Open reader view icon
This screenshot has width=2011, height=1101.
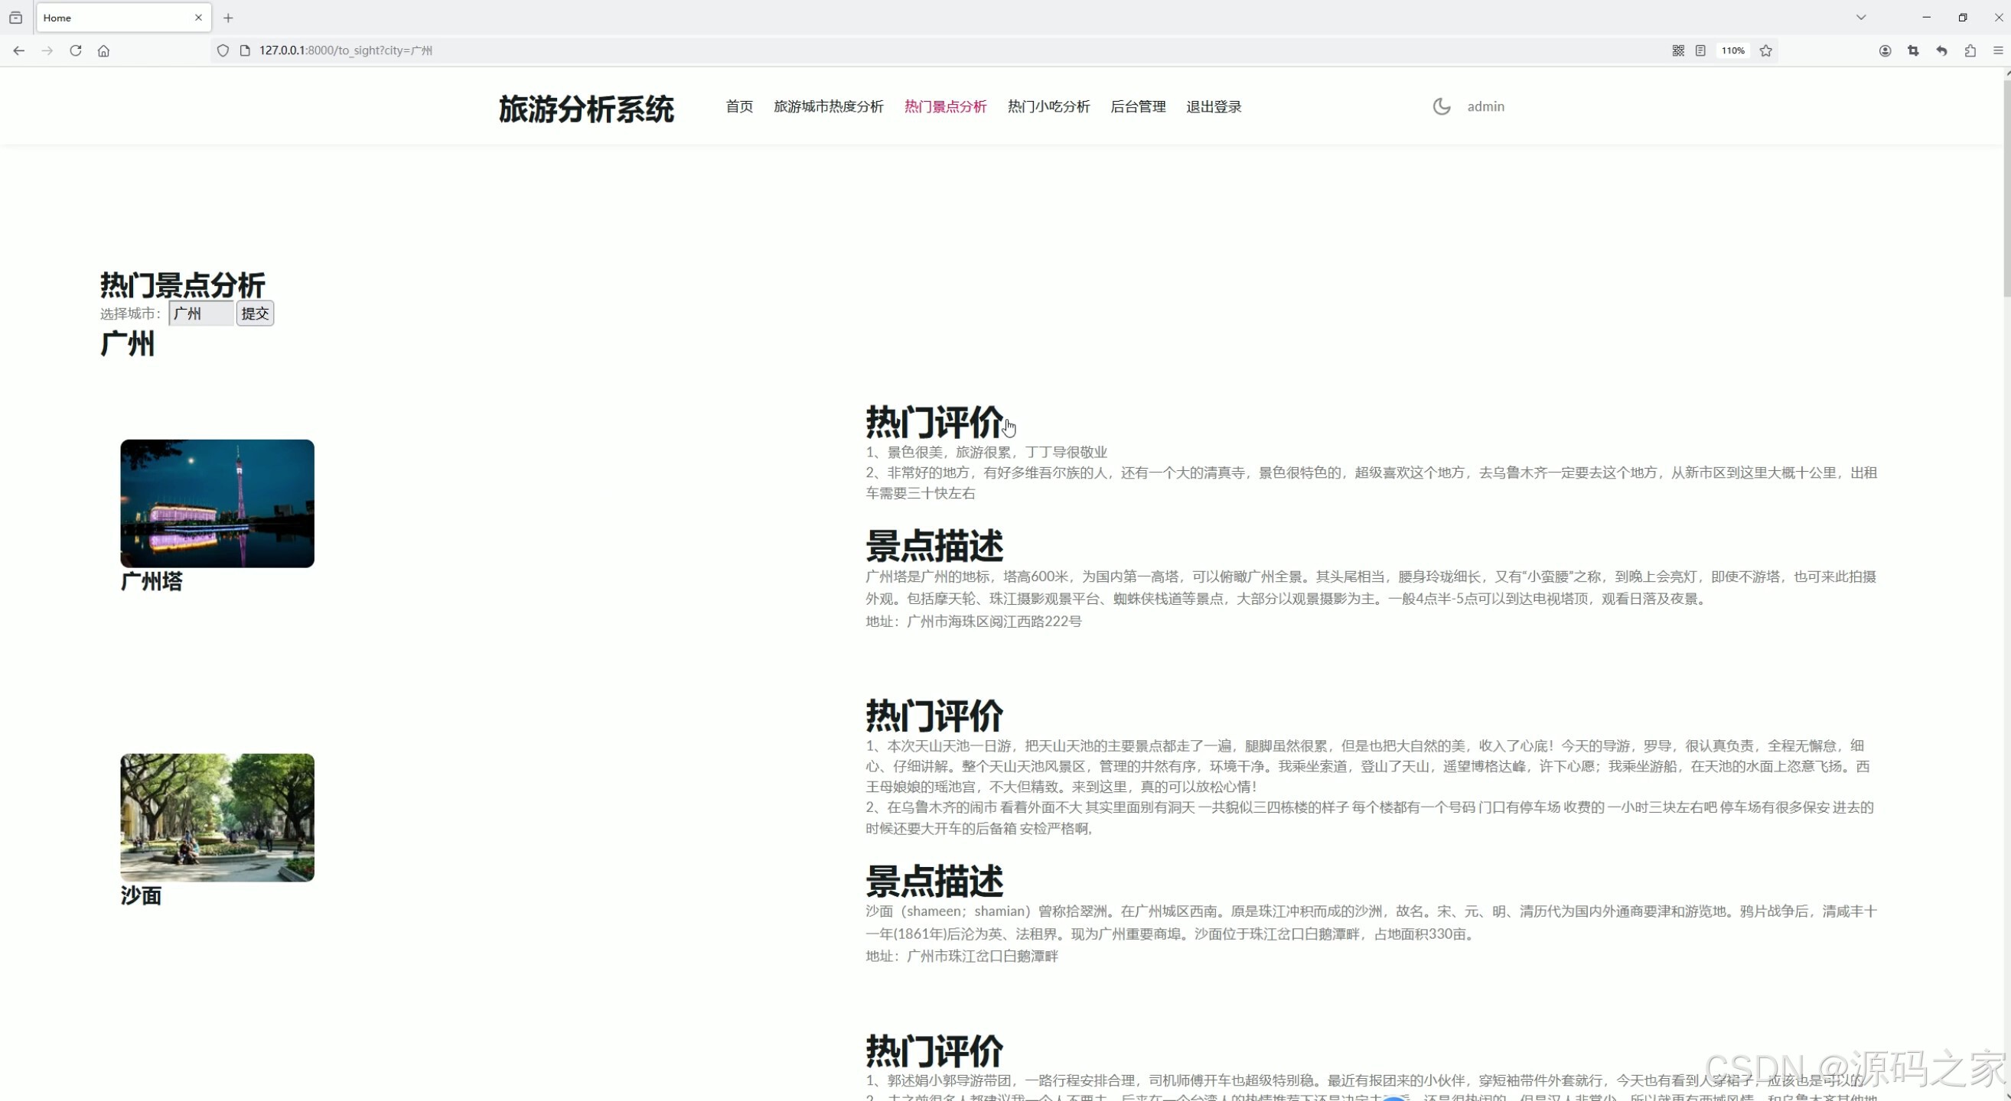(x=1700, y=50)
